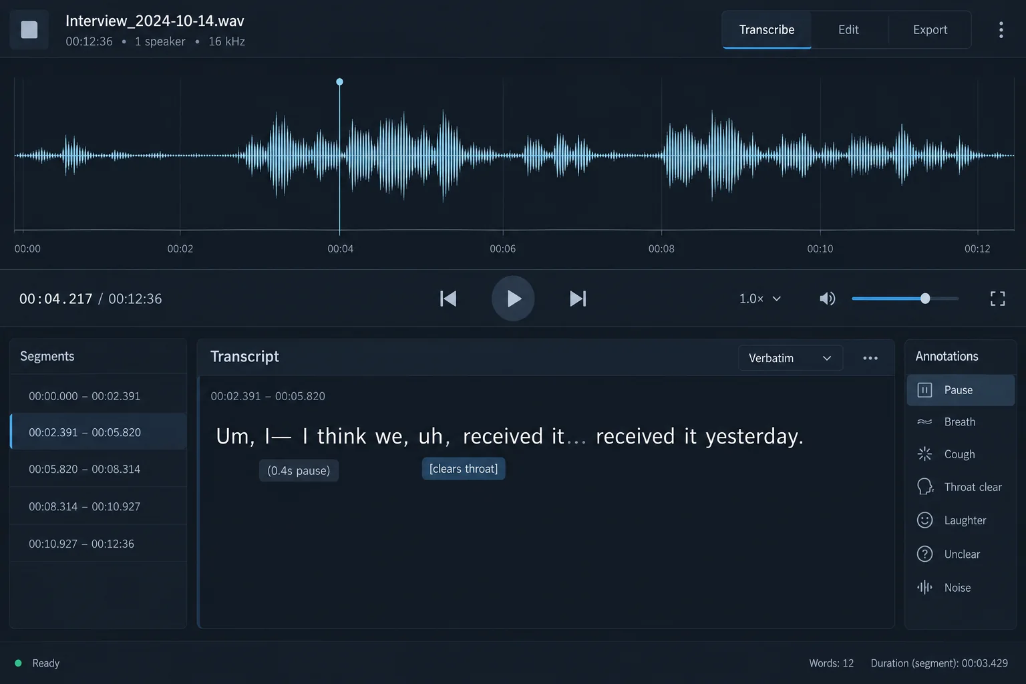Viewport: 1026px width, 684px height.
Task: Switch to the Export tab
Action: click(930, 30)
